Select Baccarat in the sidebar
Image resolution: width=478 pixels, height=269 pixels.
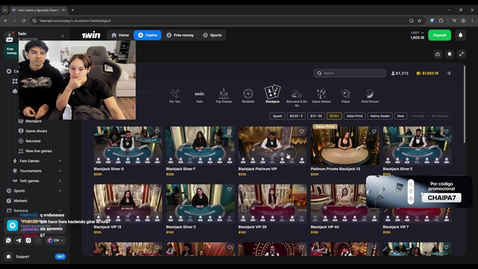coord(33,141)
